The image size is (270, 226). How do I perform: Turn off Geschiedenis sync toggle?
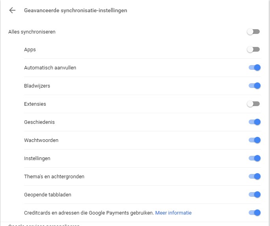click(x=255, y=122)
